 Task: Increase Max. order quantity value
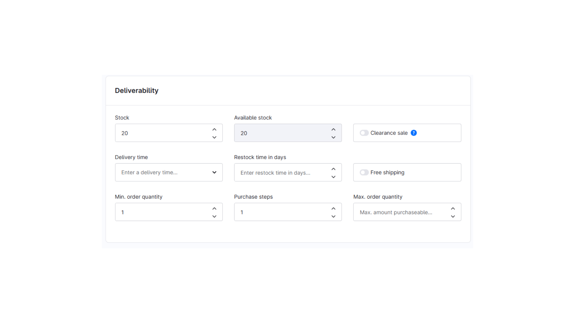click(x=453, y=208)
